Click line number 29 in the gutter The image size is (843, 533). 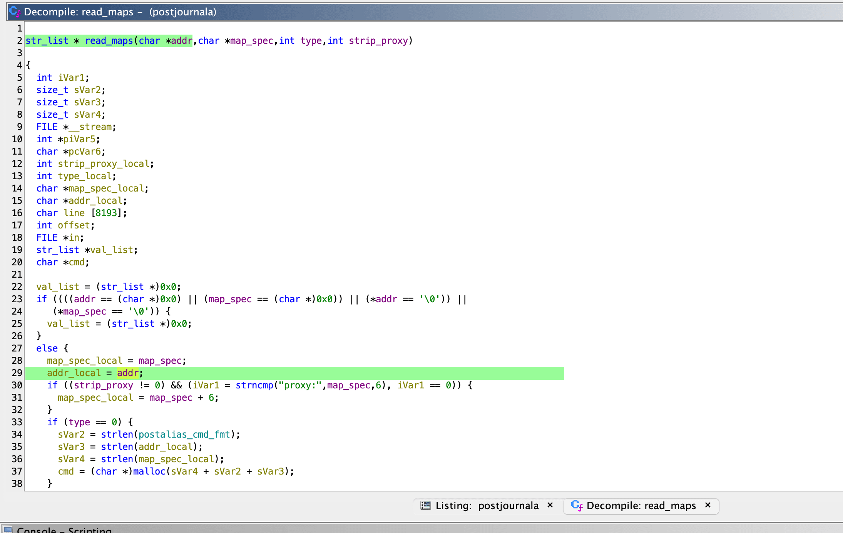[17, 373]
